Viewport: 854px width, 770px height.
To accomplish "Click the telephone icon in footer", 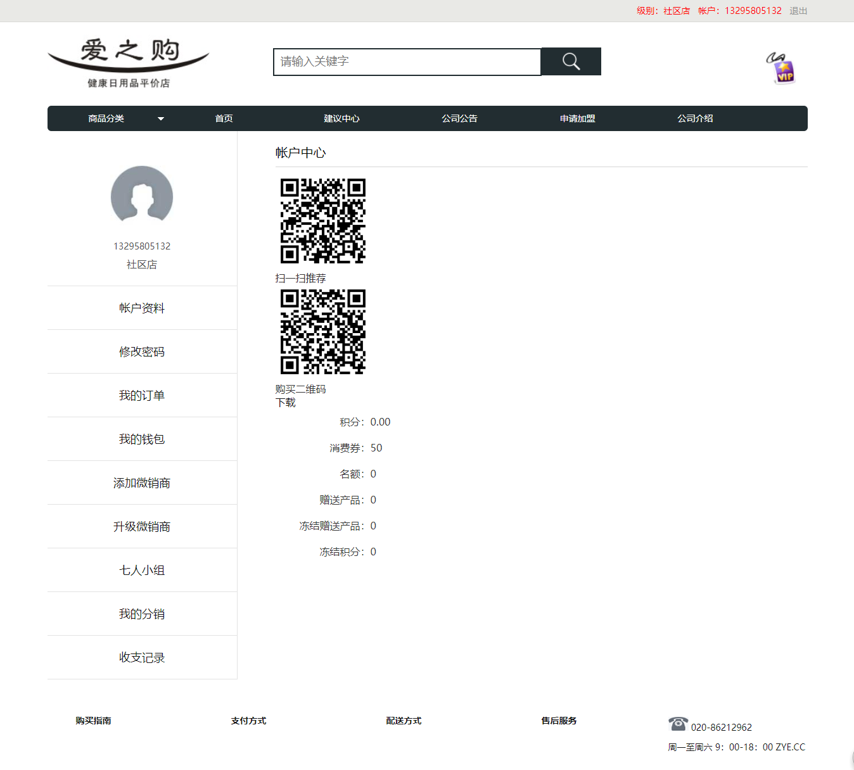I will 678,723.
